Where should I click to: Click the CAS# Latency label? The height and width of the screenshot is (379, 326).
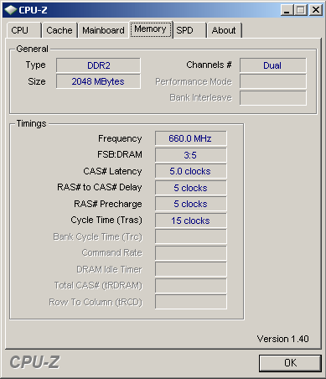[112, 171]
